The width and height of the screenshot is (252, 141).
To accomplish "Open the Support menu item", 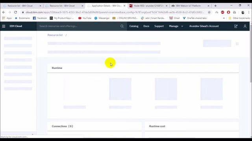I will 159,26.
